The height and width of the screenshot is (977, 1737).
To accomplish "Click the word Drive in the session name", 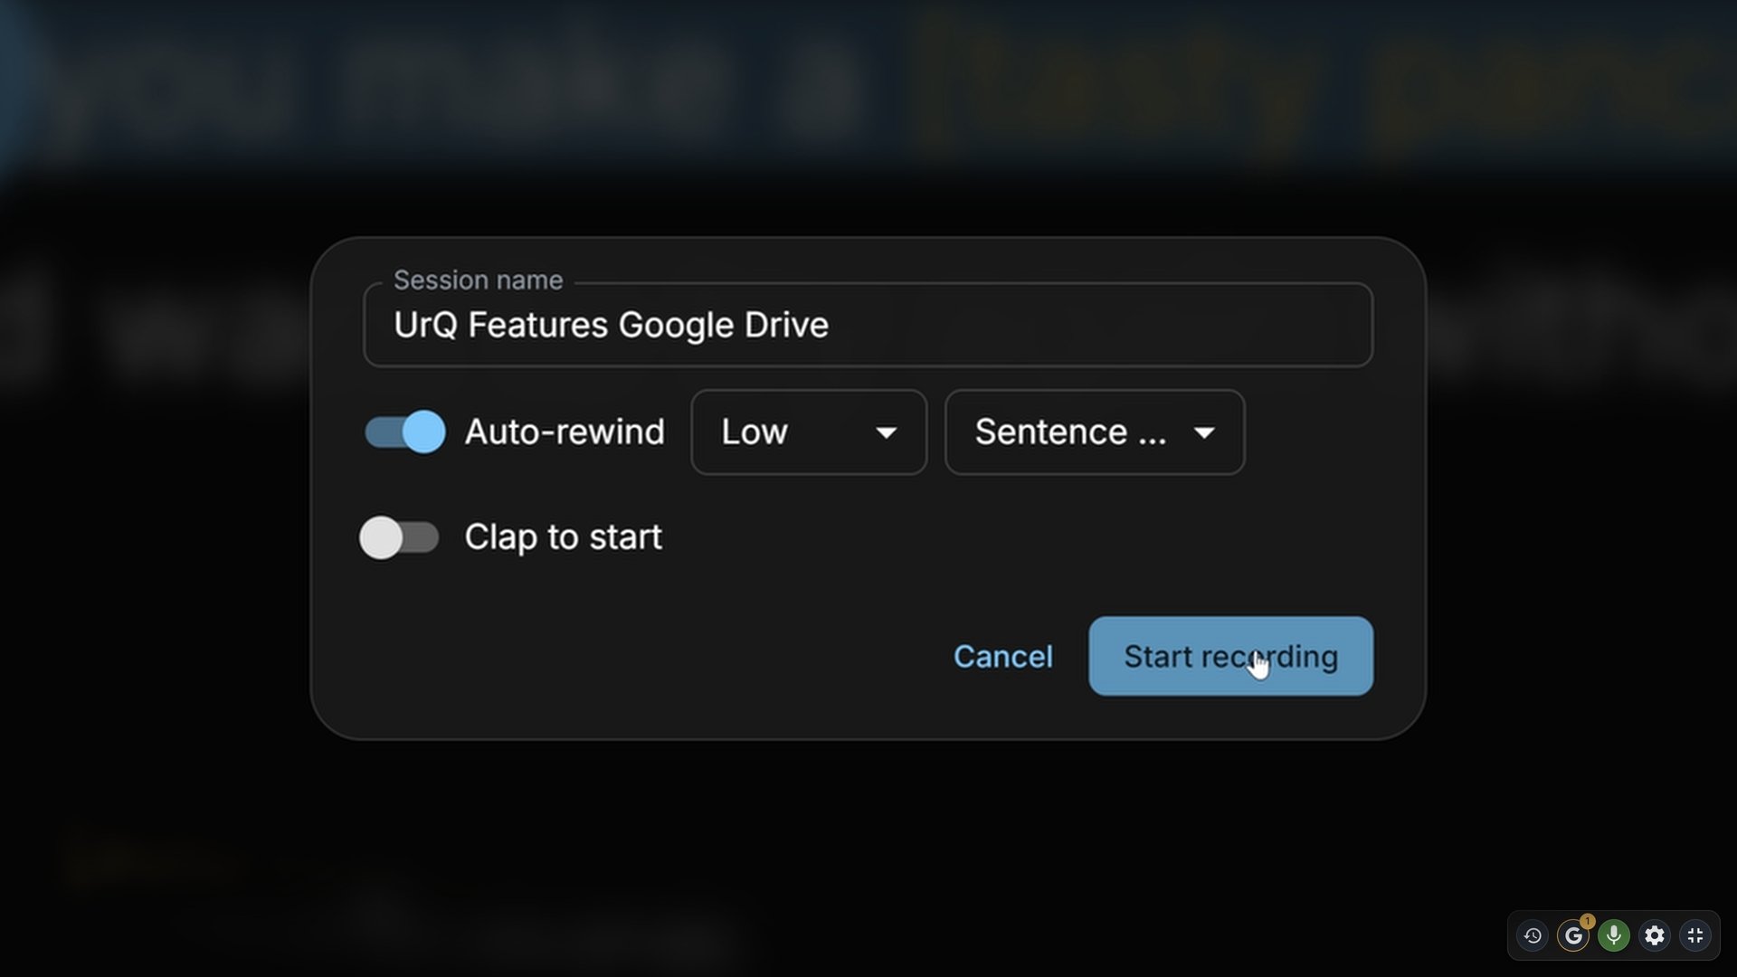I will pos(786,325).
